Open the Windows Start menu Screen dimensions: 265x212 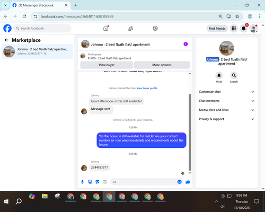coord(6,201)
